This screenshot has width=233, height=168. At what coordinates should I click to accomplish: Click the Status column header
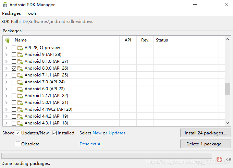186,40
